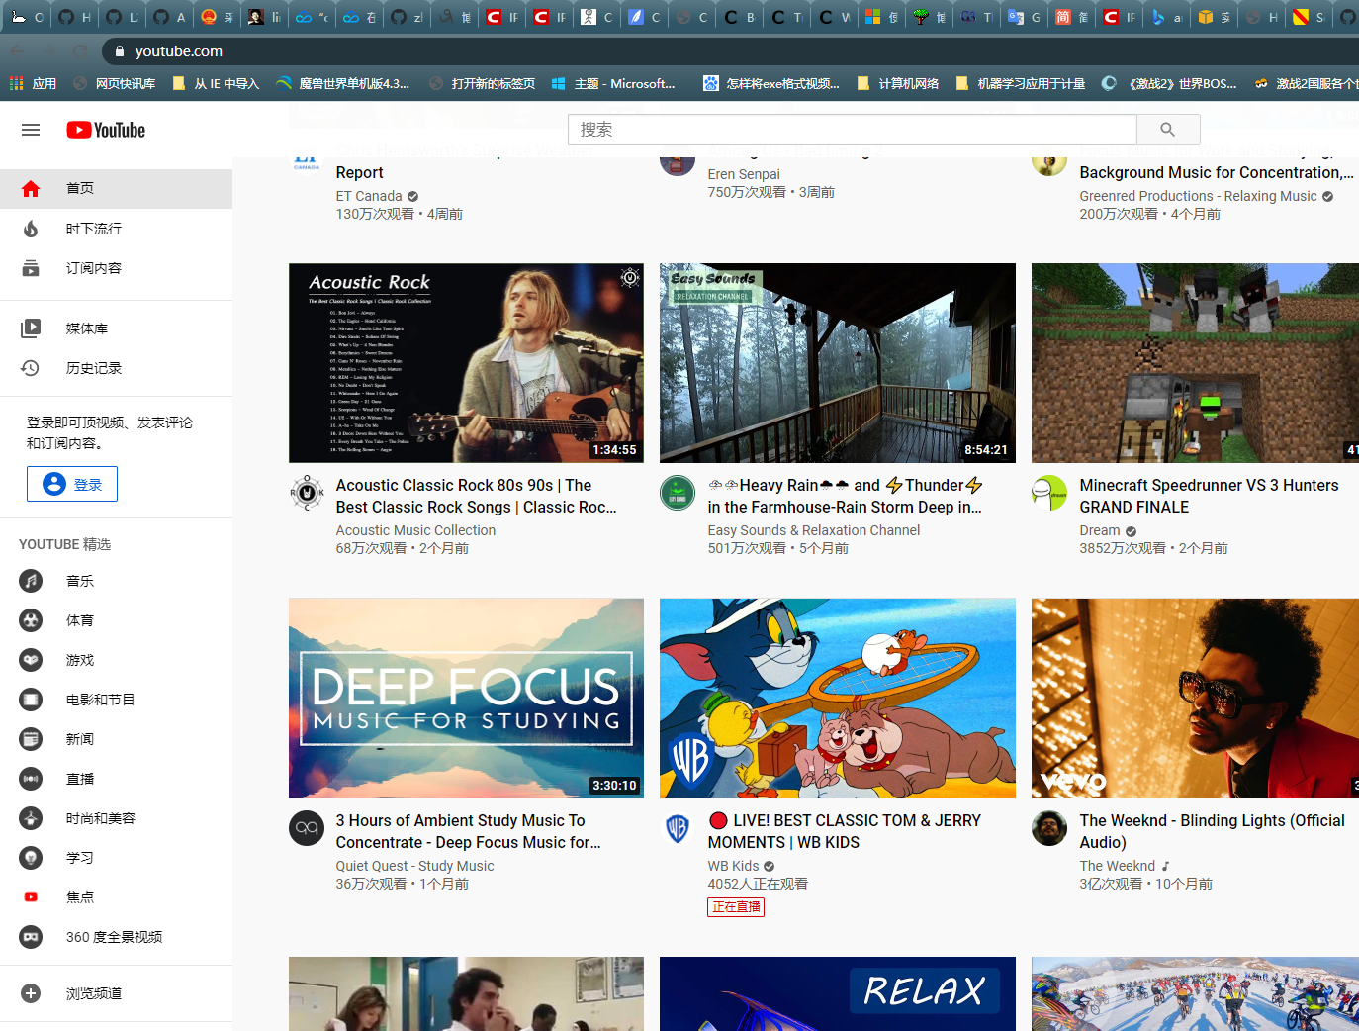Open the 360 度全景视频 category
This screenshot has width=1359, height=1031.
pyautogui.click(x=116, y=937)
